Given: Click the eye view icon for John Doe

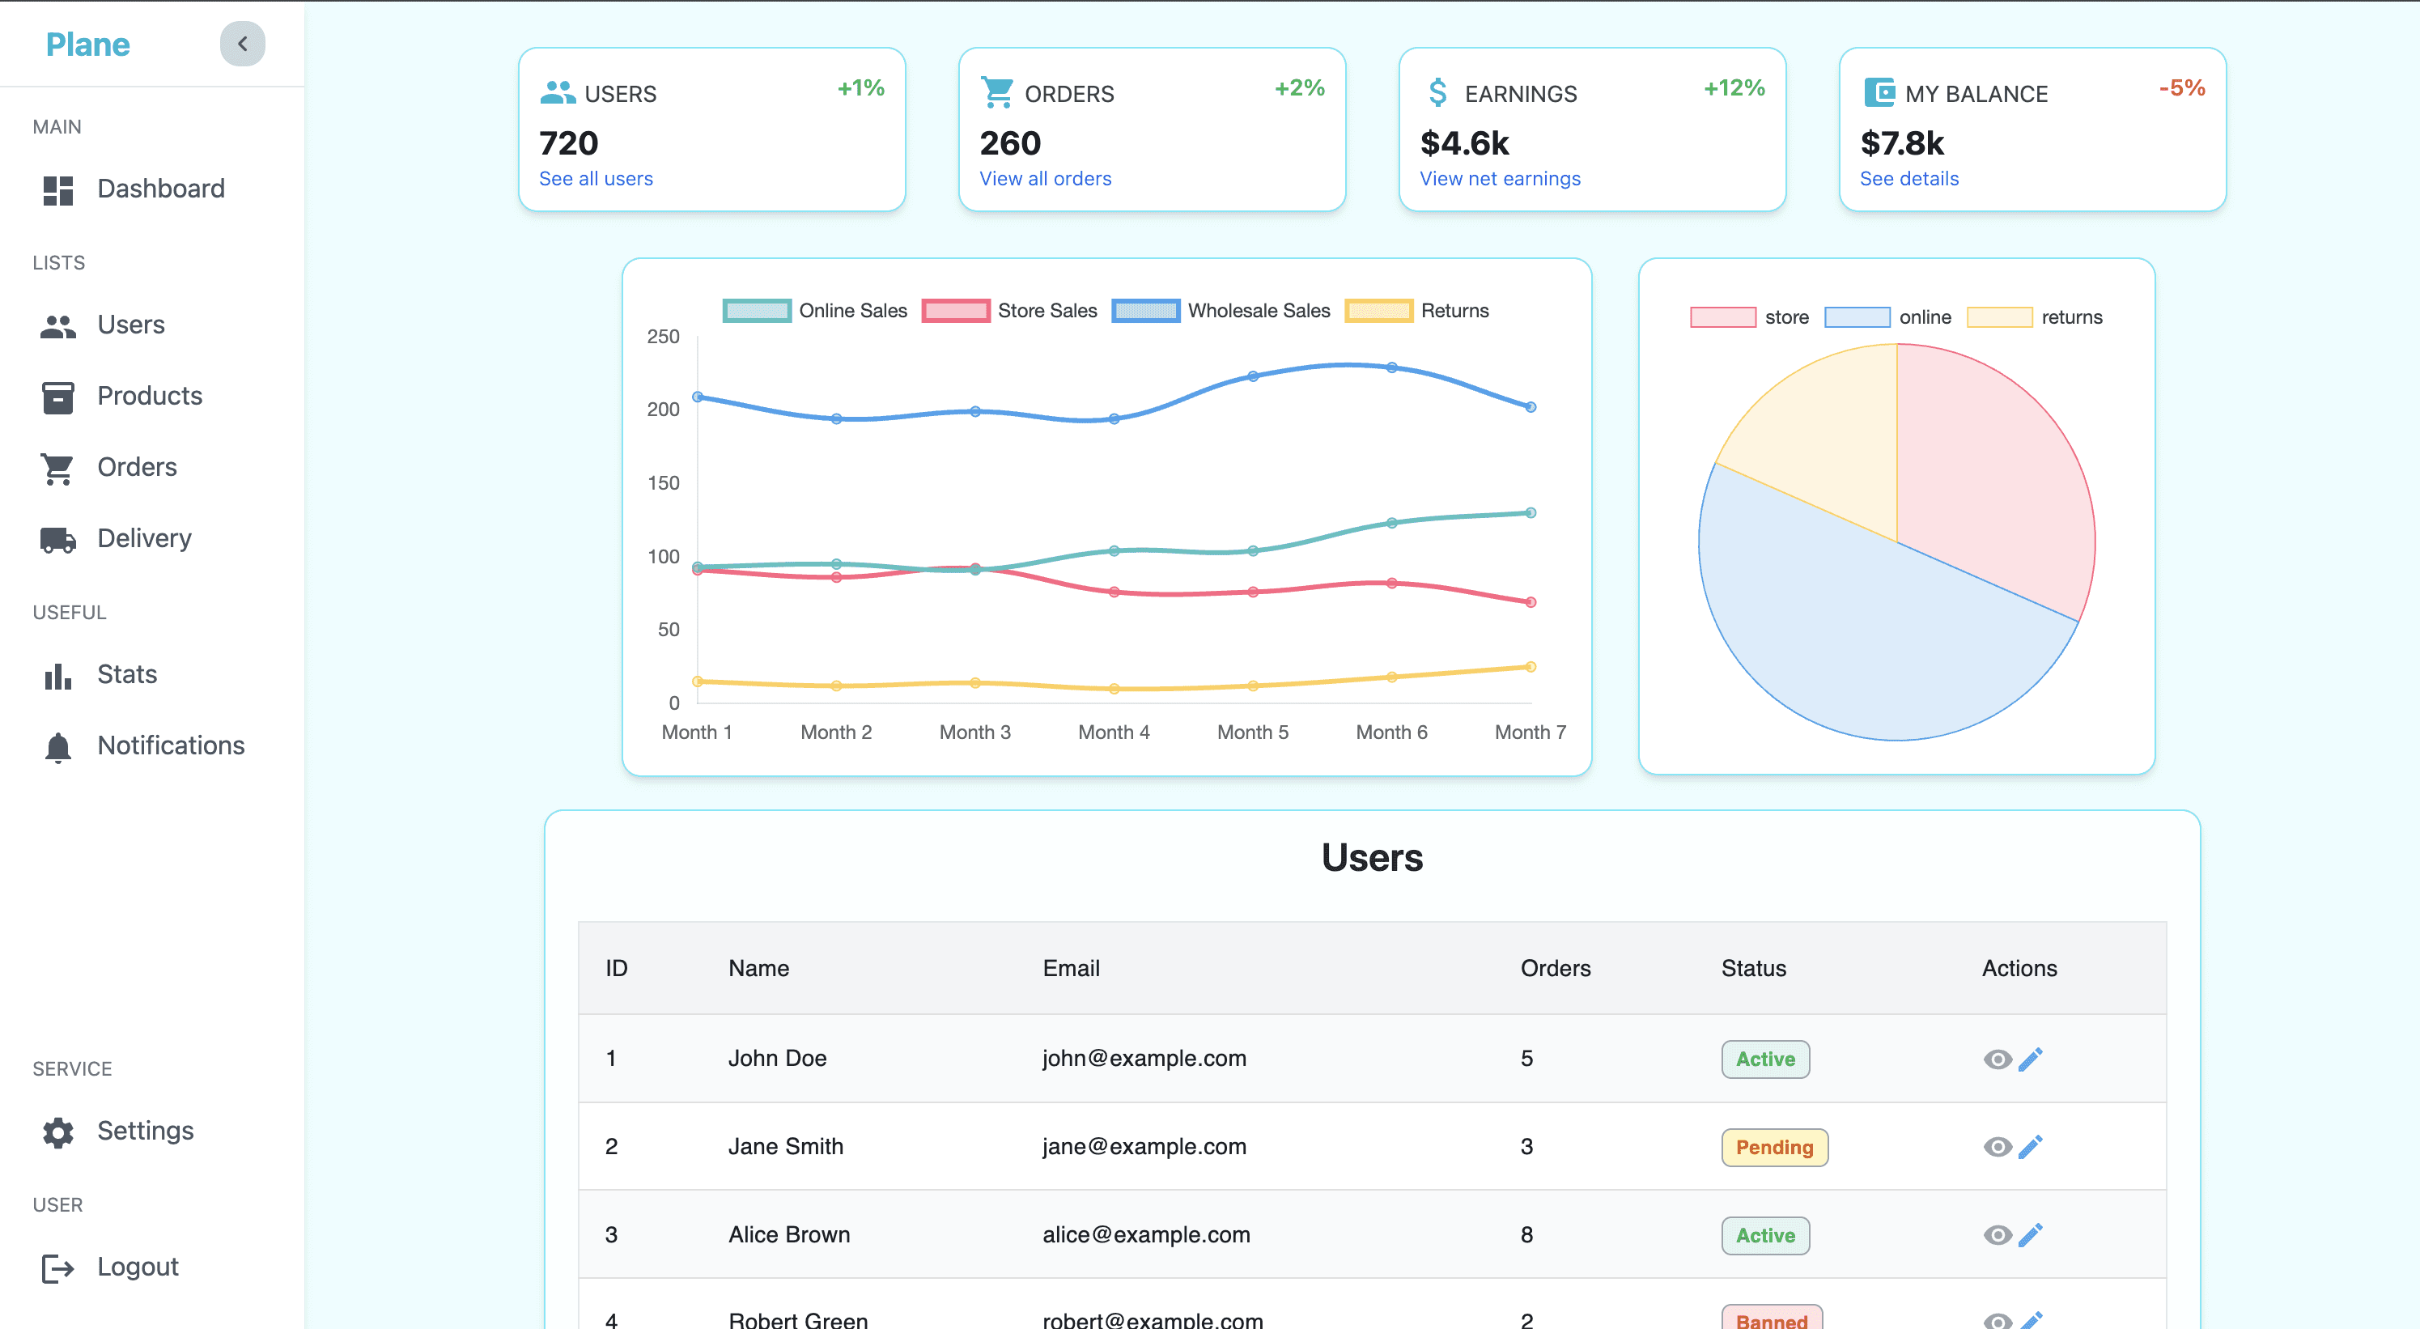Looking at the screenshot, I should 1998,1059.
